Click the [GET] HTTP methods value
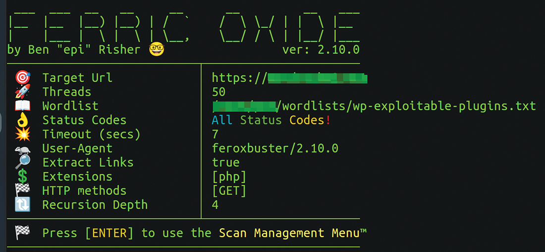Viewport: 545px width, 252px height. tap(229, 191)
